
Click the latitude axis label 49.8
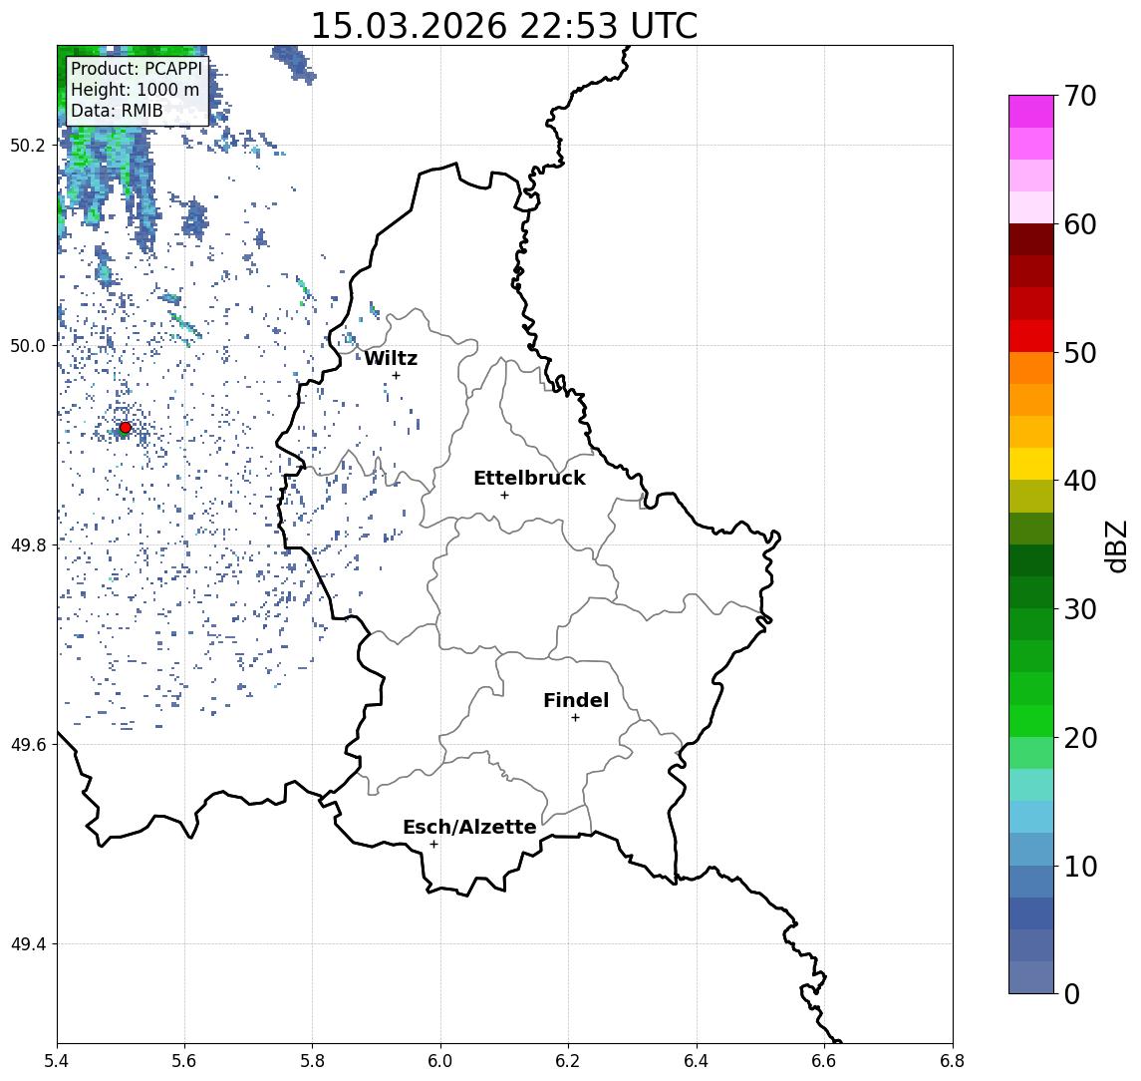coord(28,544)
